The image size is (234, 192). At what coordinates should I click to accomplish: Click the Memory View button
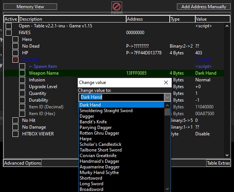[x=30, y=7]
